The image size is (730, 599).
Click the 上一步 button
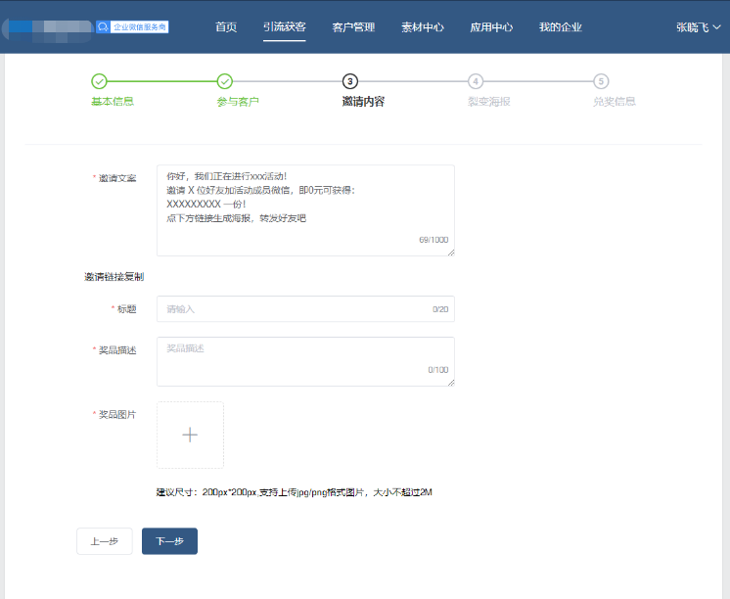[x=105, y=541]
